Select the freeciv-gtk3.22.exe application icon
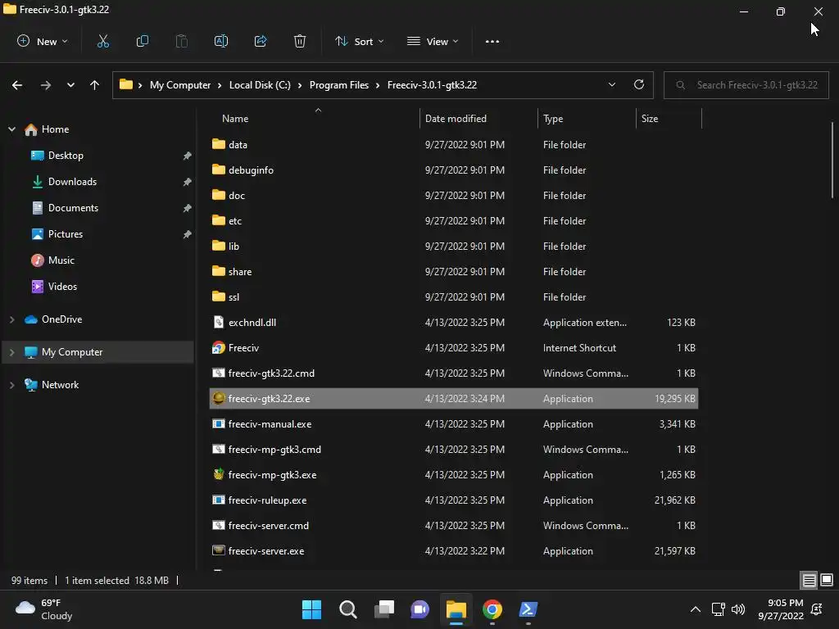The height and width of the screenshot is (629, 839). coord(218,399)
